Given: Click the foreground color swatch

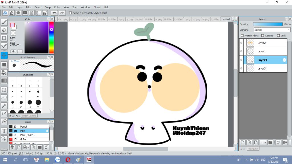Looking at the screenshot, I should [x=12, y=25].
